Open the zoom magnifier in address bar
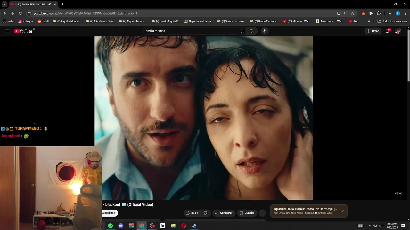This screenshot has height=230, width=410. click(346, 13)
